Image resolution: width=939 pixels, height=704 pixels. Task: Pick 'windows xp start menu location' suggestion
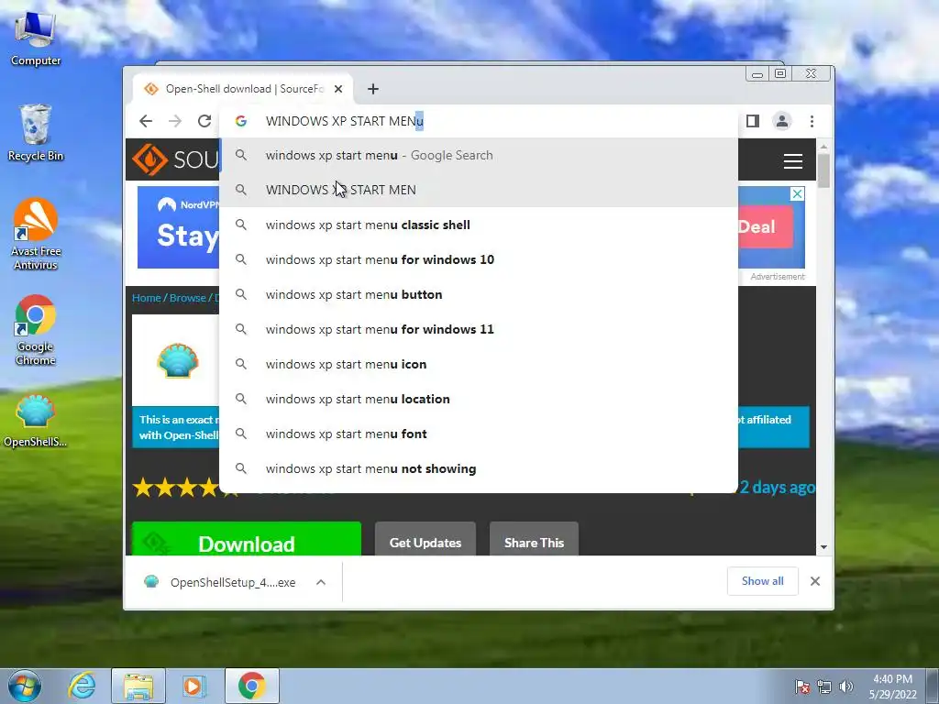point(479,399)
